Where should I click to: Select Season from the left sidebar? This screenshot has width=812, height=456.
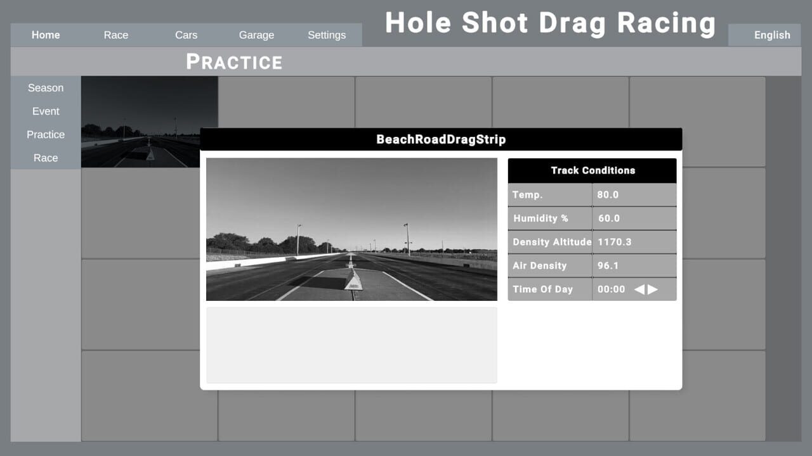click(x=45, y=87)
